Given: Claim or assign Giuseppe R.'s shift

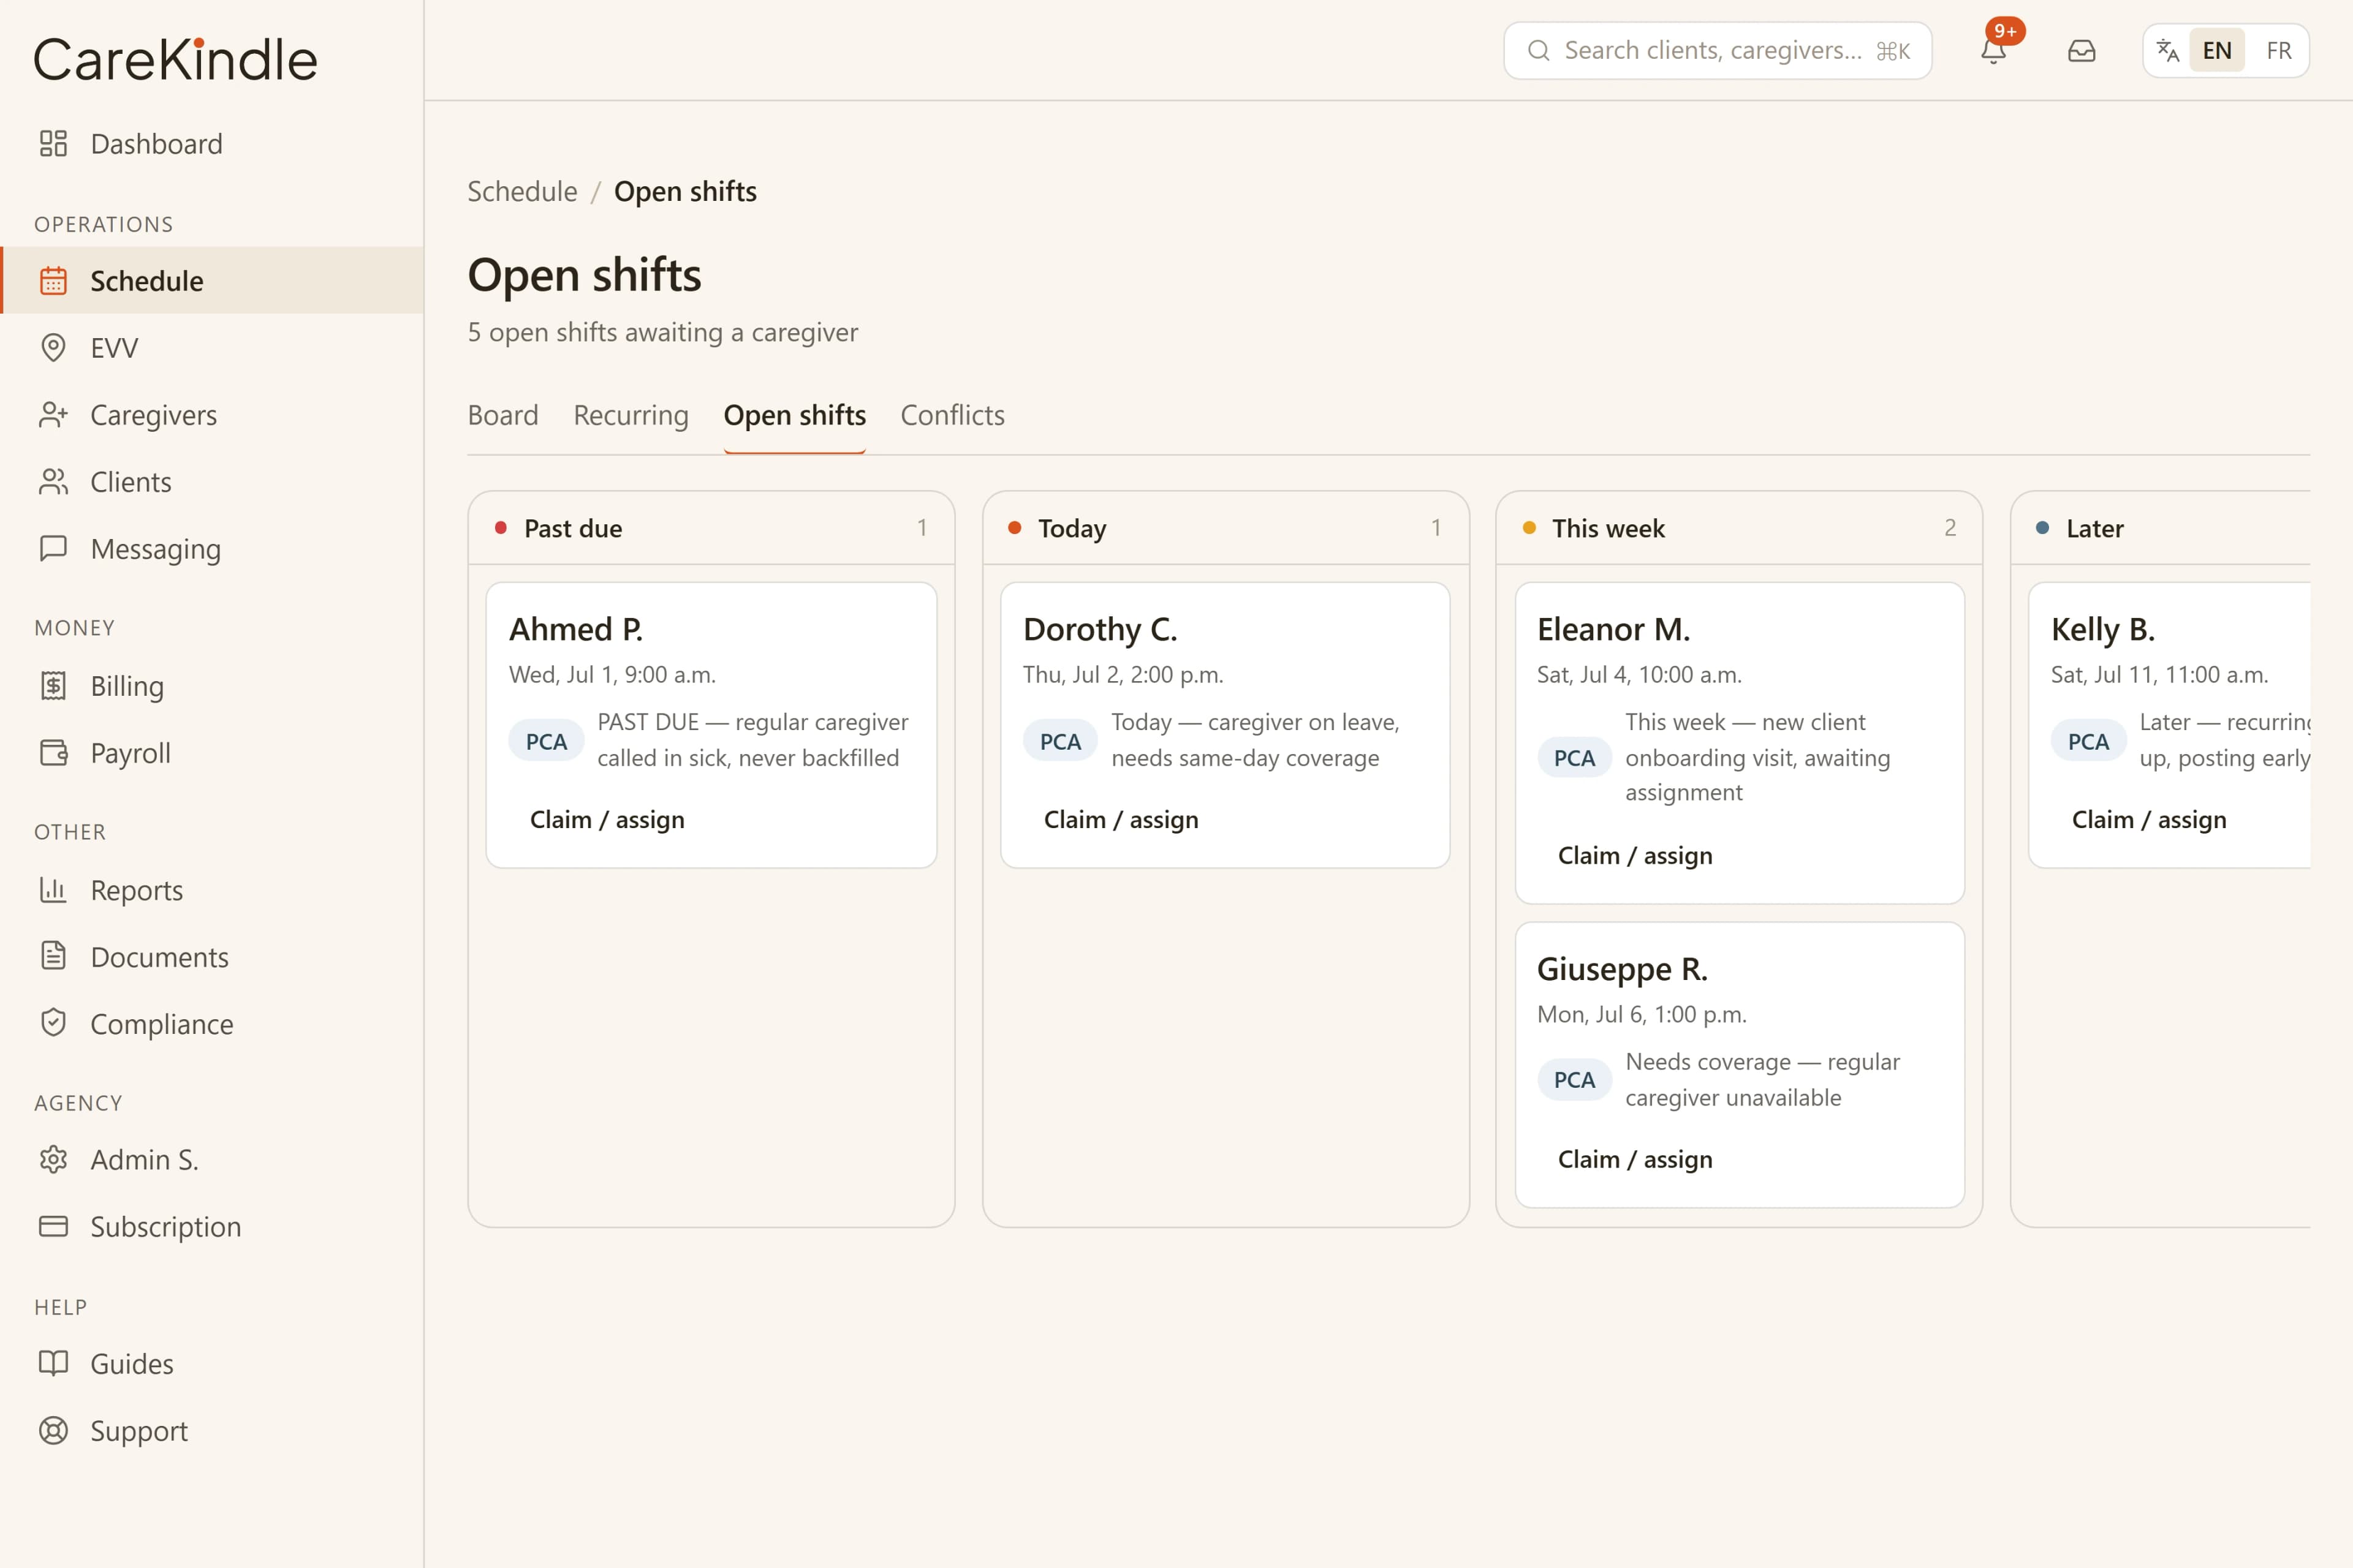Looking at the screenshot, I should [x=1635, y=1160].
